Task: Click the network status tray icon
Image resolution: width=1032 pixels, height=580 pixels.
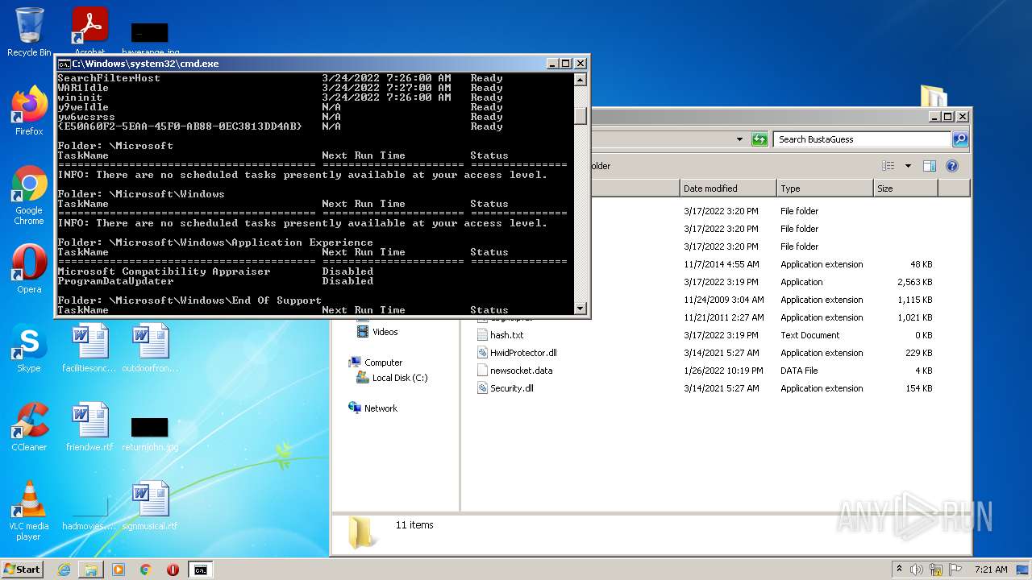Action: [x=934, y=570]
